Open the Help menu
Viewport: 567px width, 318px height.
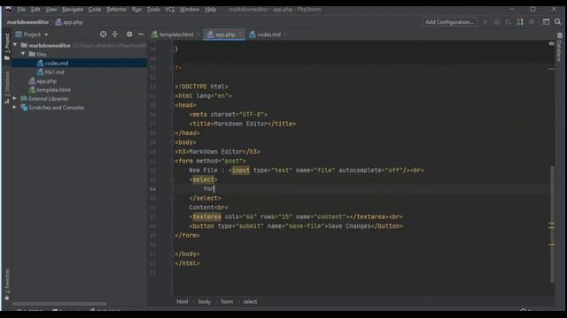[x=211, y=10]
